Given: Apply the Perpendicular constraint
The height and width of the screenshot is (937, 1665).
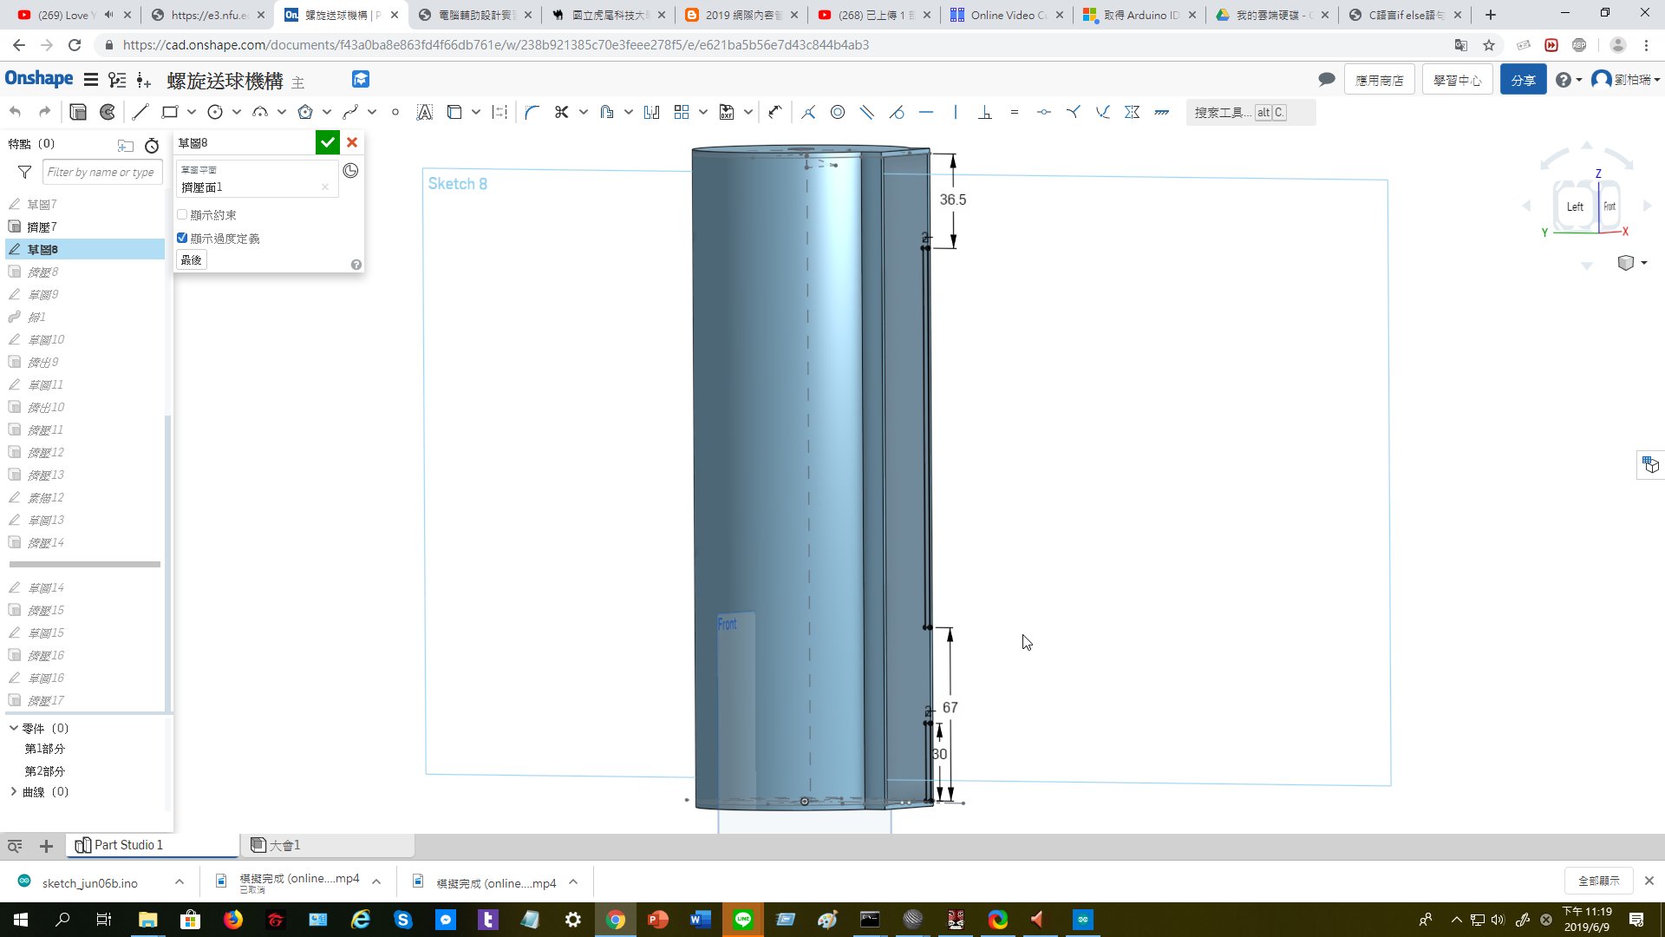Looking at the screenshot, I should pos(984,112).
